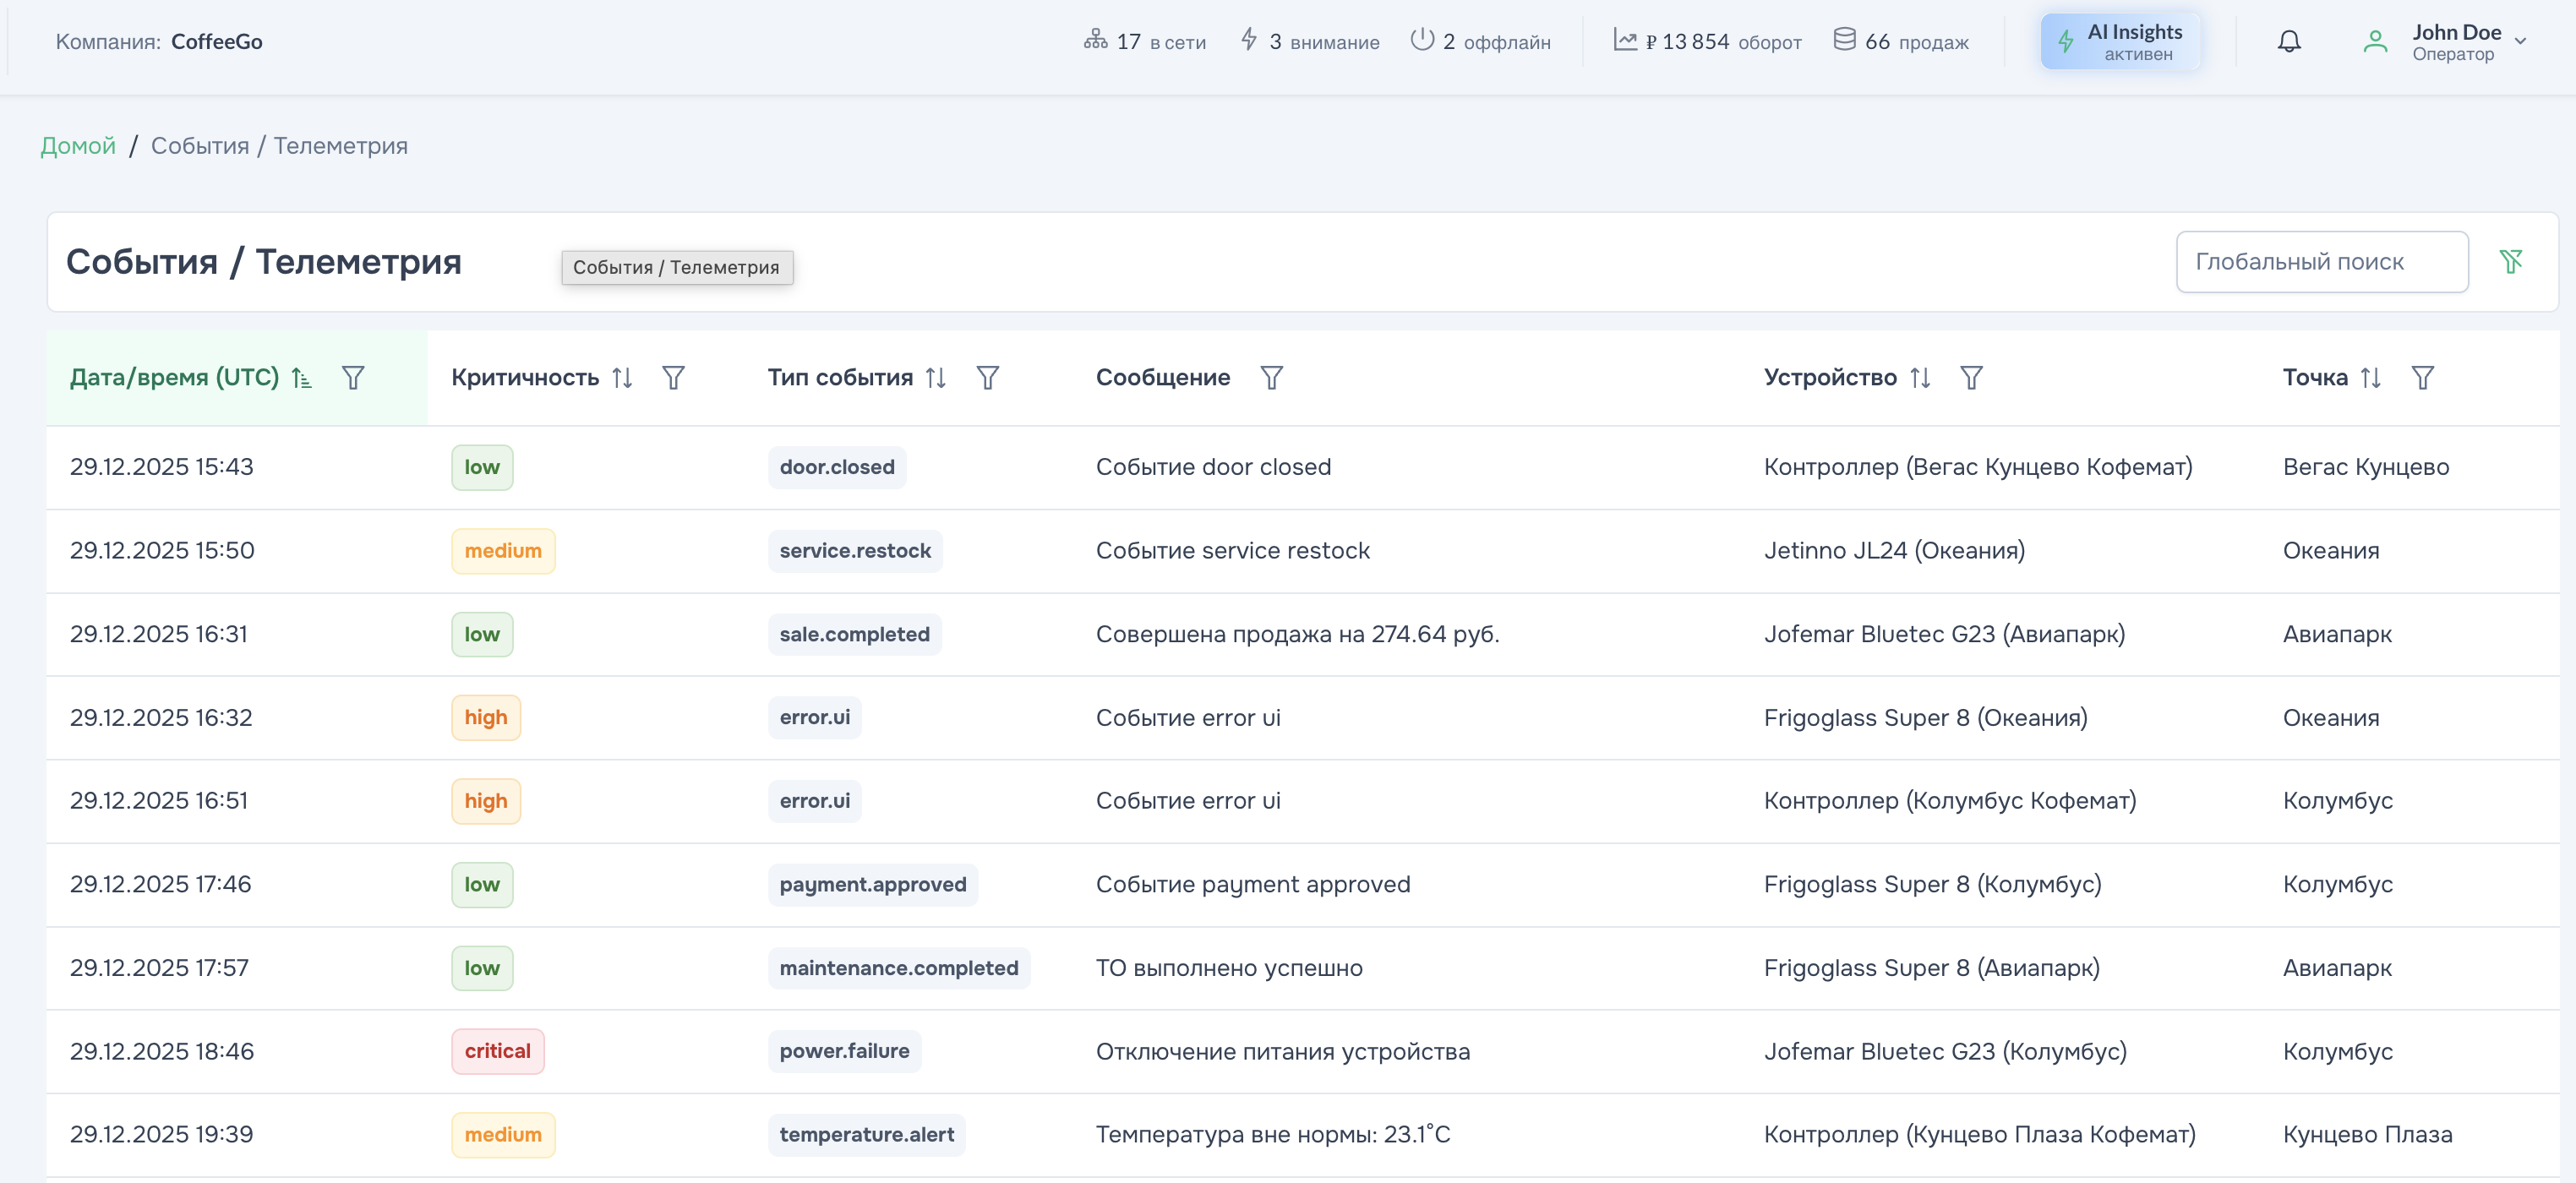
Task: Sort the table by Критичность
Action: [x=622, y=378]
